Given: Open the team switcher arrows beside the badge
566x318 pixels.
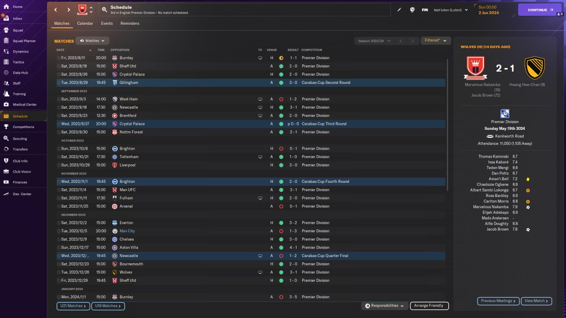Looking at the screenshot, I should pos(91,10).
